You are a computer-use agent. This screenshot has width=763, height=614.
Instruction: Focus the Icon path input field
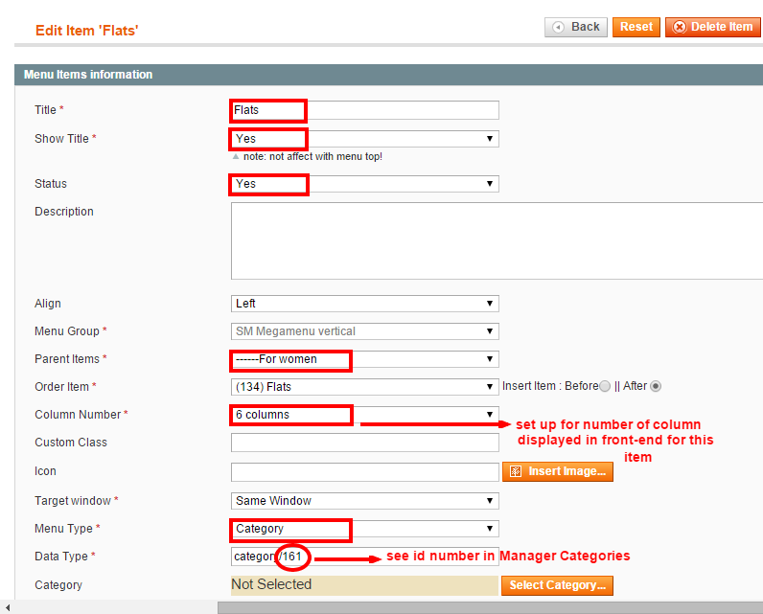pyautogui.click(x=364, y=472)
